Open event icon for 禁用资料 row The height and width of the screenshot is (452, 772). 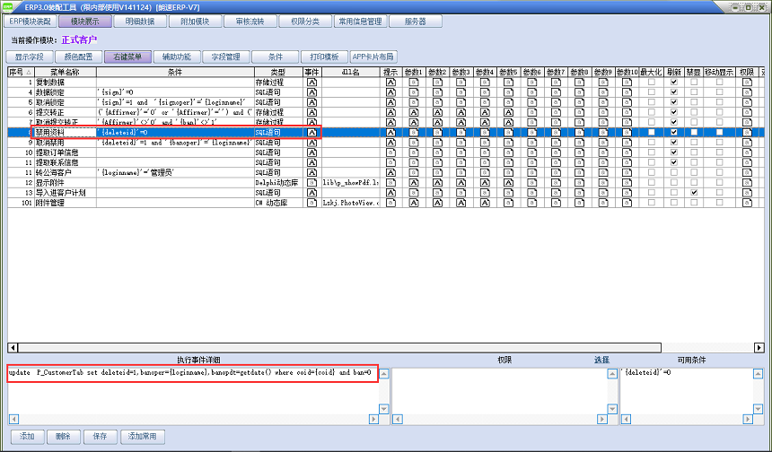tap(312, 132)
